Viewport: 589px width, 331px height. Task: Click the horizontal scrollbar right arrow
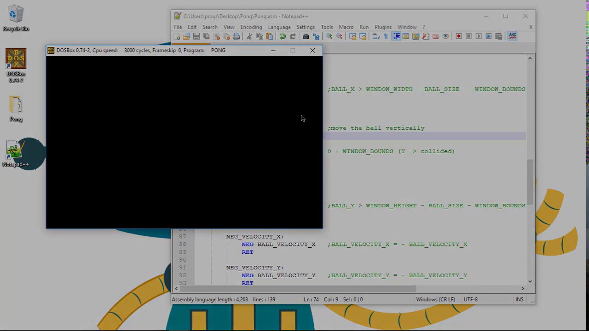(x=523, y=288)
